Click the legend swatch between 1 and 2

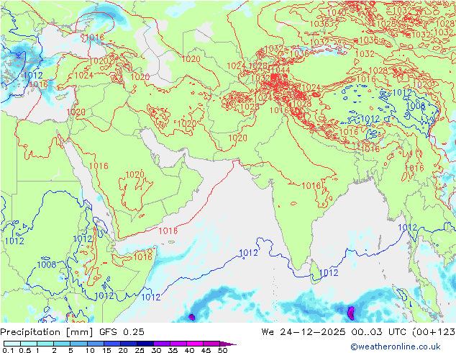coord(45,344)
